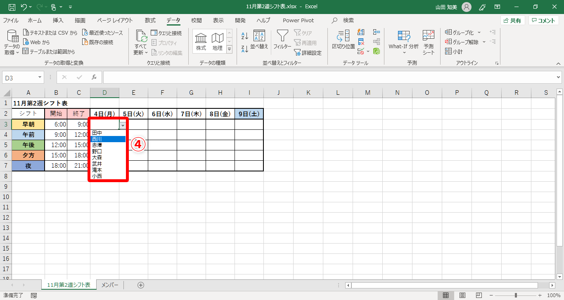Click 区切り位置 text-to-columns
Screen dimensions: 564x300
point(344,40)
